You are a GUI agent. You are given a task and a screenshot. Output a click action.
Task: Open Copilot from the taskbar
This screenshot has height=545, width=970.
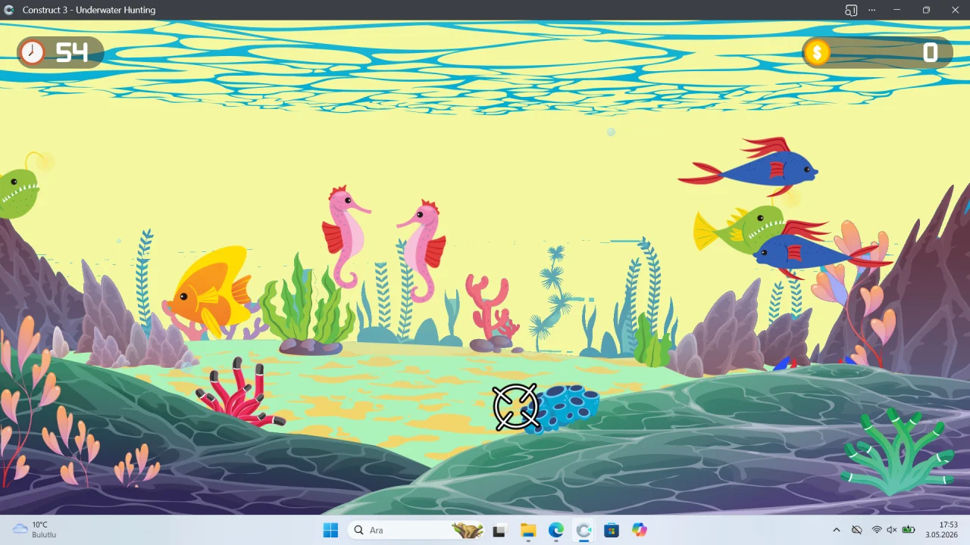click(640, 530)
